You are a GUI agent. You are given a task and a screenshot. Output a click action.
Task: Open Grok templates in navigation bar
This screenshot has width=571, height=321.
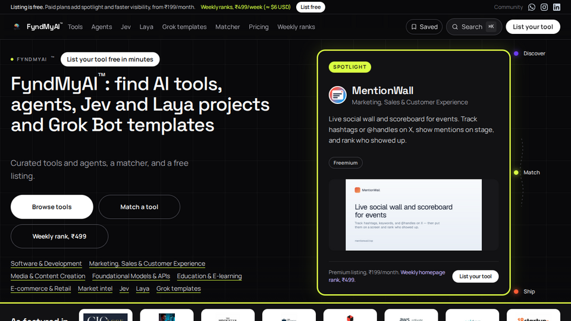point(184,27)
